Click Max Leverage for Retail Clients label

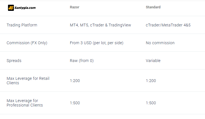pos(28,81)
